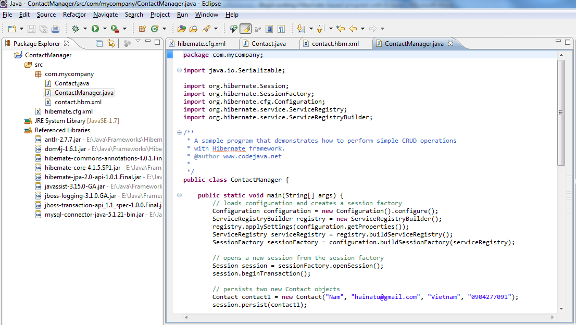Open the Debug configurations dropdown arrow
This screenshot has width=576, height=325.
(x=85, y=29)
